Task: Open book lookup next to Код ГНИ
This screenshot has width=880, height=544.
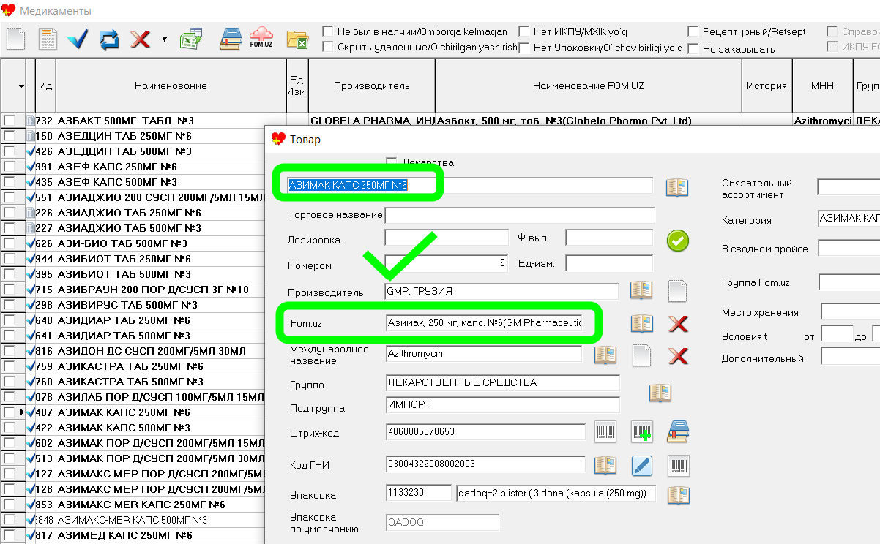Action: tap(605, 465)
